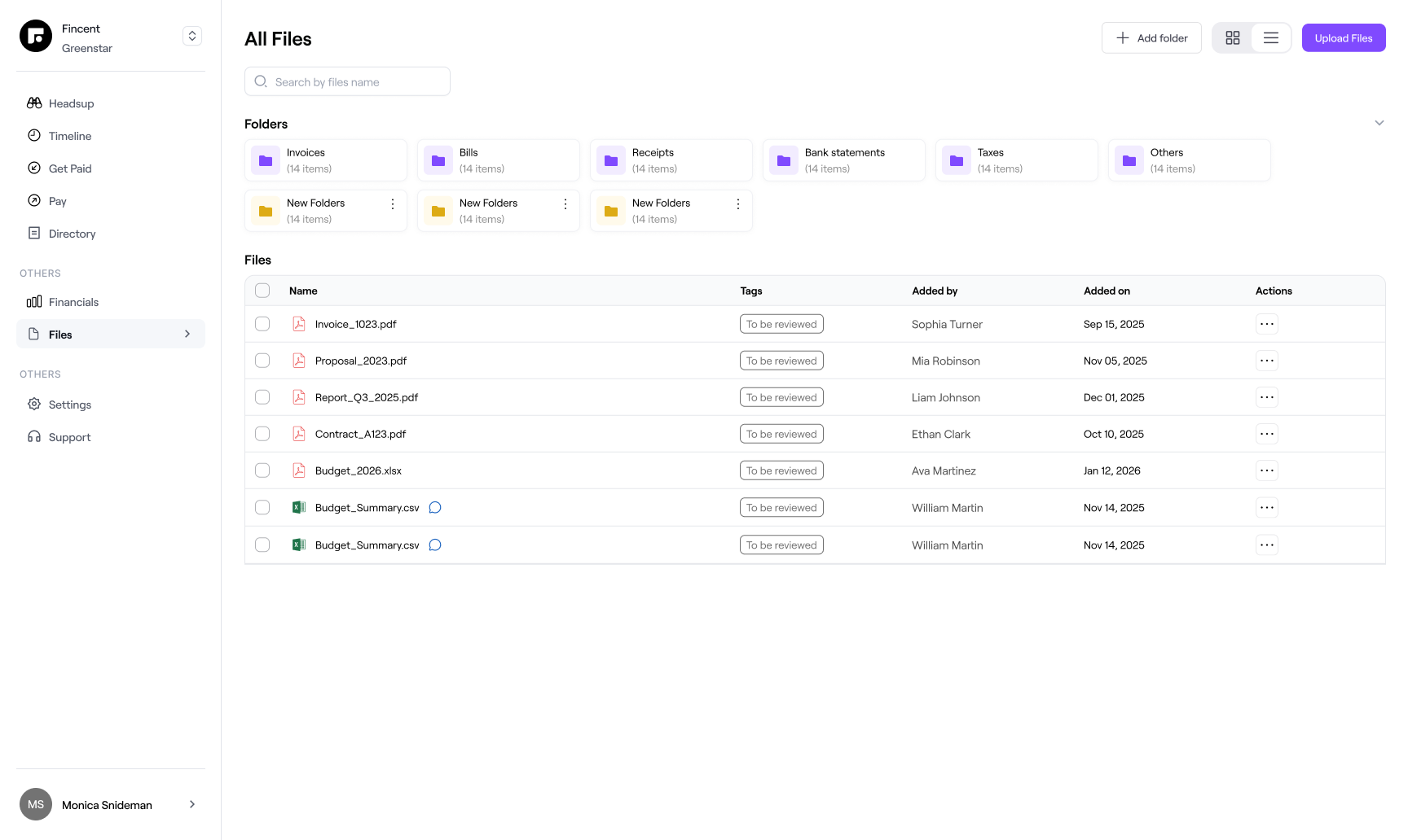1408x840 pixels.
Task: Check the box for Invoice_1023.pdf
Action: click(x=262, y=324)
